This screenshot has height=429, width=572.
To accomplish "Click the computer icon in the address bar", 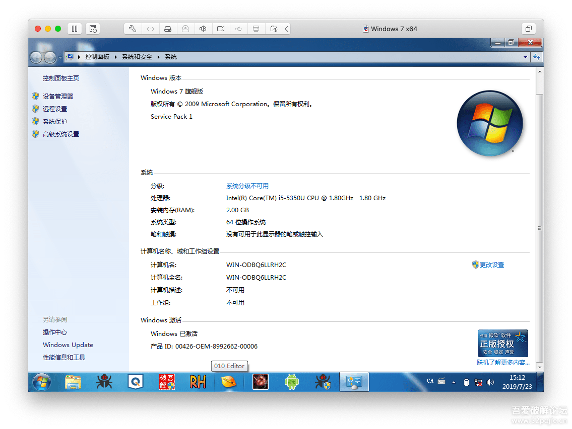I will tap(71, 57).
